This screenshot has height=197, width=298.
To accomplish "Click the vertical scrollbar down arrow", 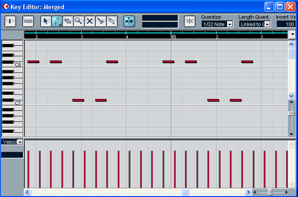I will tap(292, 96).
